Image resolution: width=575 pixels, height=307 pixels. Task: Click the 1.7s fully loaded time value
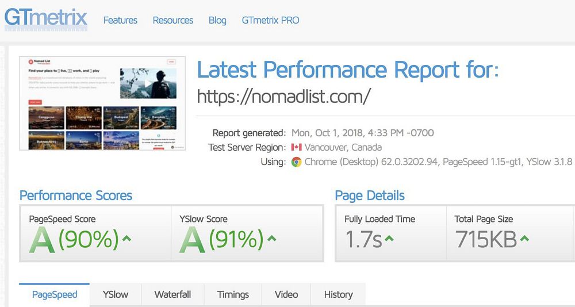tap(364, 240)
